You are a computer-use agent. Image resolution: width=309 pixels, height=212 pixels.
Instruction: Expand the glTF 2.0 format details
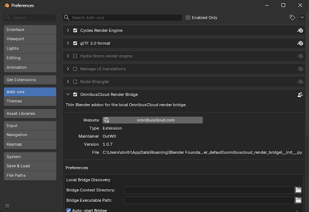point(68,43)
